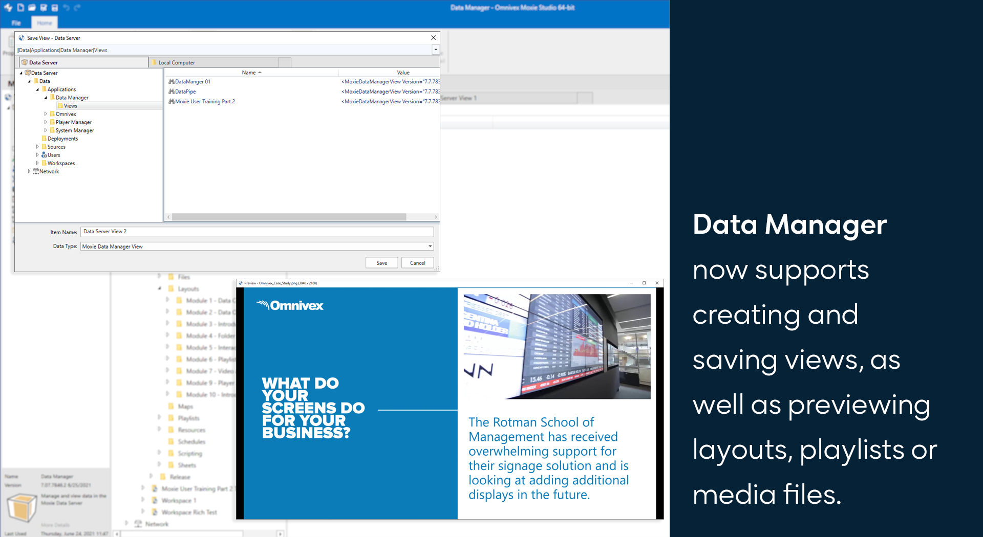Viewport: 983px width, 537px height.
Task: Click the list scrollbar's right arrow
Action: (436, 217)
